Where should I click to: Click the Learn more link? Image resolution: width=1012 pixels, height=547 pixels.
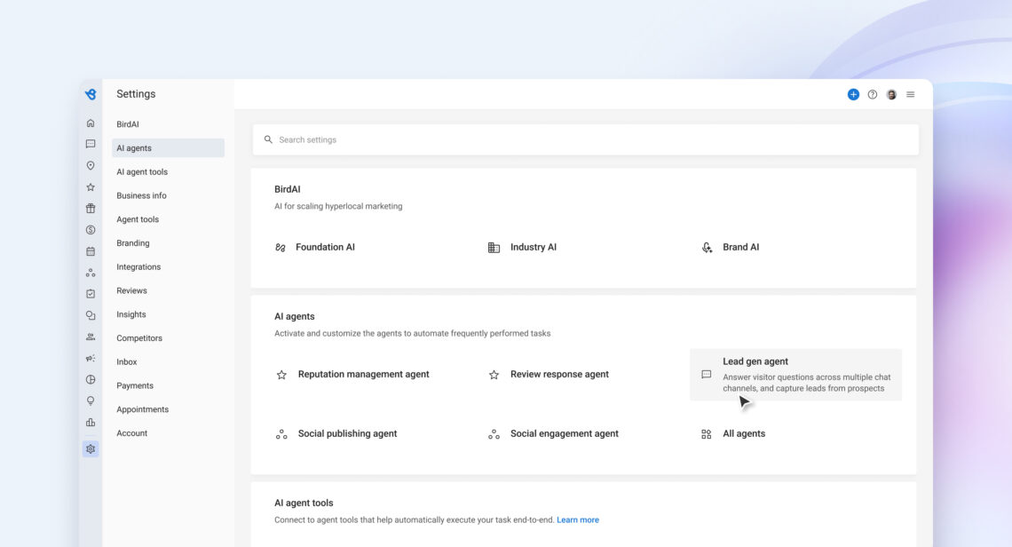[x=578, y=519]
